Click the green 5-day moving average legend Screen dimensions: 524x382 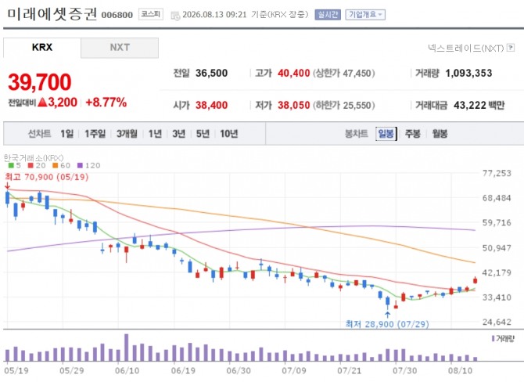click(14, 165)
